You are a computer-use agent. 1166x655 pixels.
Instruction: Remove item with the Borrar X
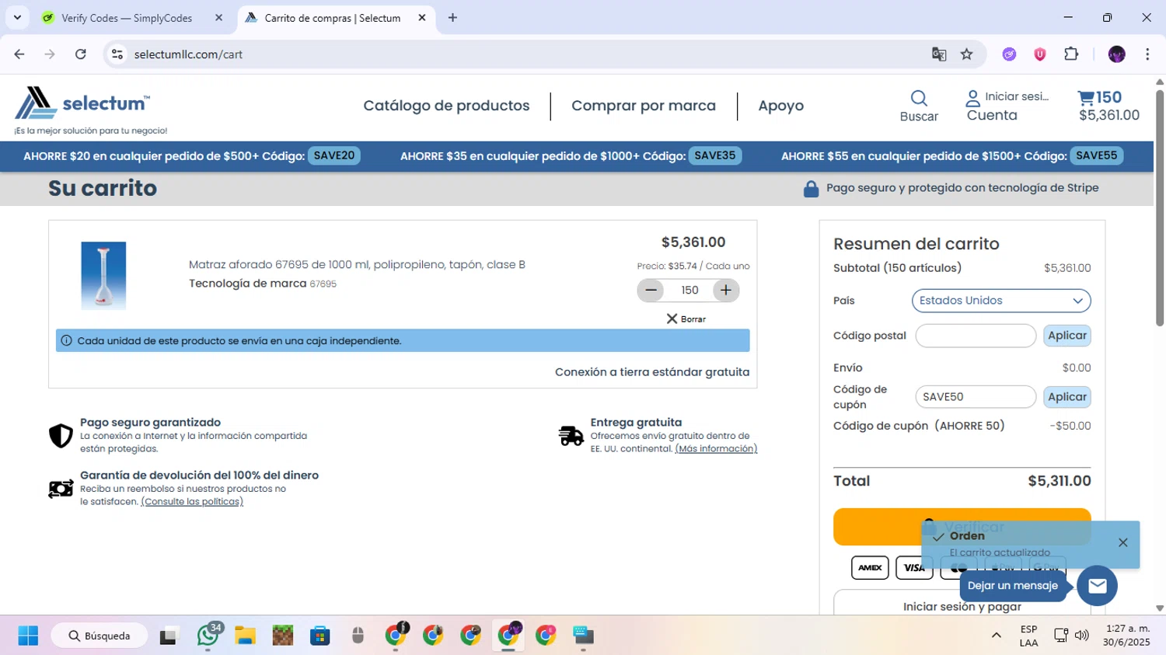pyautogui.click(x=686, y=319)
